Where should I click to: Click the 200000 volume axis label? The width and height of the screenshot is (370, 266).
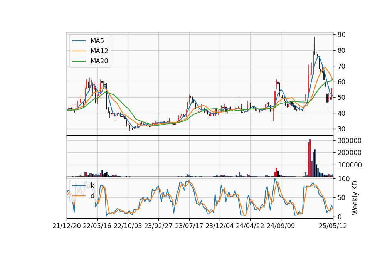(350, 153)
